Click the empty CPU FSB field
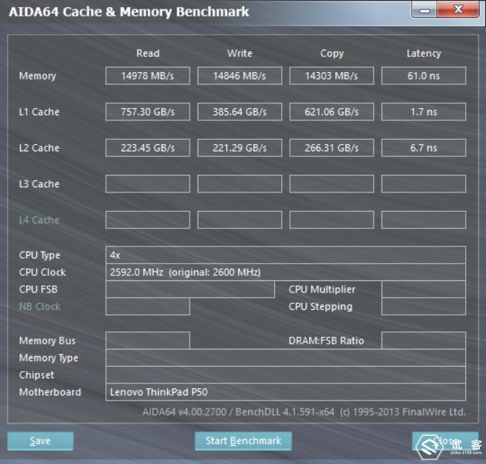 pyautogui.click(x=190, y=290)
